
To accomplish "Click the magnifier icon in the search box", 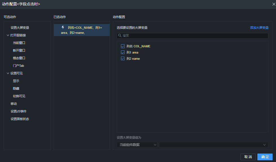I will [120, 35].
